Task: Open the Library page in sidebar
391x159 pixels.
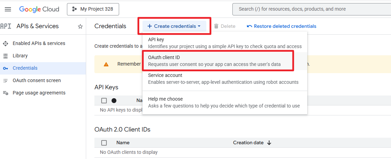Action: 20,56
